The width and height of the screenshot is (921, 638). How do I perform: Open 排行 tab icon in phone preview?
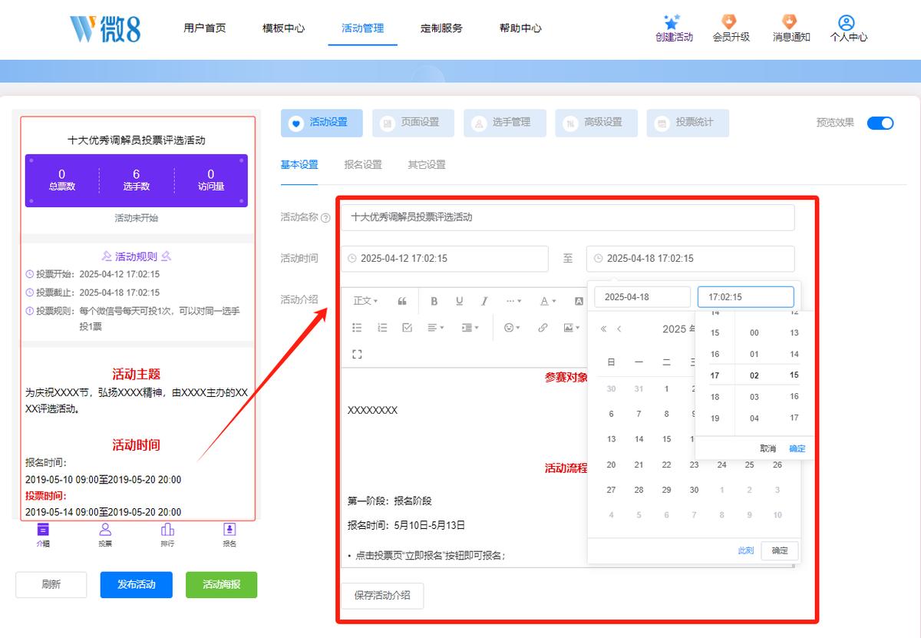tap(167, 529)
